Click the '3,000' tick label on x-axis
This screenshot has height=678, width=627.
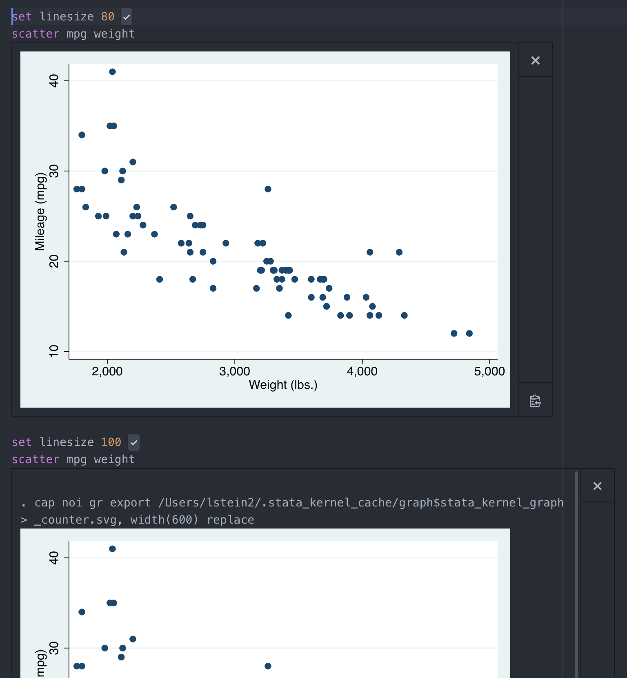235,371
